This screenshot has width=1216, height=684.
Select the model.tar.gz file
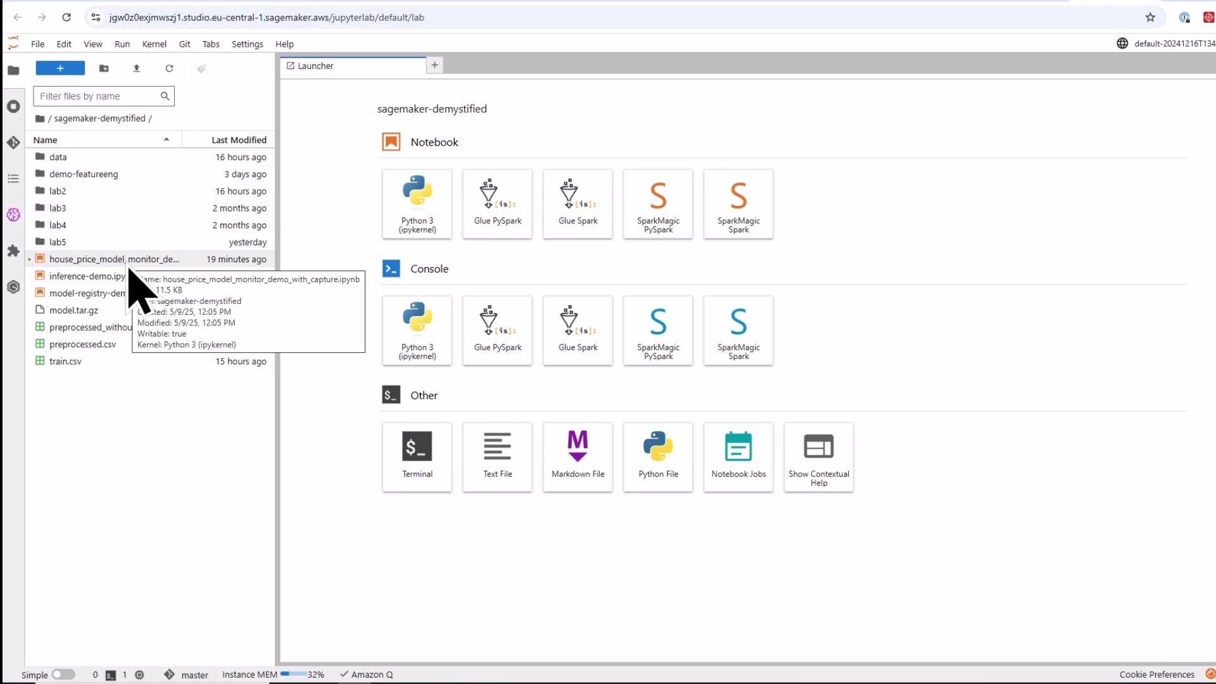click(x=73, y=310)
